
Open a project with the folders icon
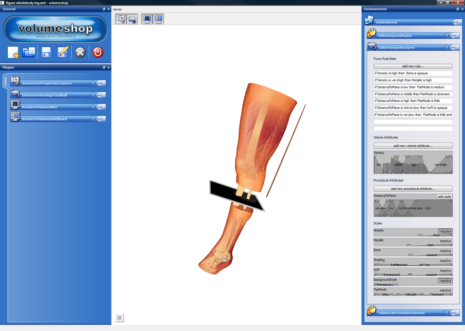[x=28, y=53]
